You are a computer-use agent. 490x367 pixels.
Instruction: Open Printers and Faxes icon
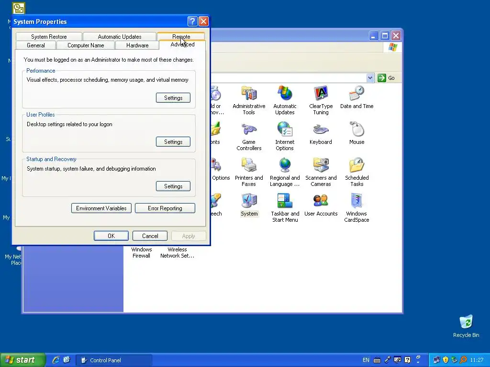pyautogui.click(x=249, y=172)
